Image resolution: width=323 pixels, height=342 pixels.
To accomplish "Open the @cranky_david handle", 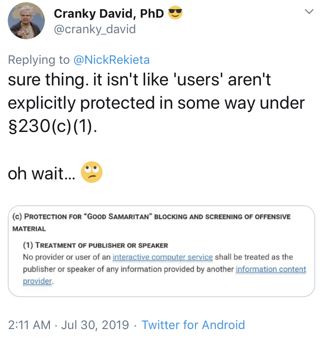I will coord(95,29).
